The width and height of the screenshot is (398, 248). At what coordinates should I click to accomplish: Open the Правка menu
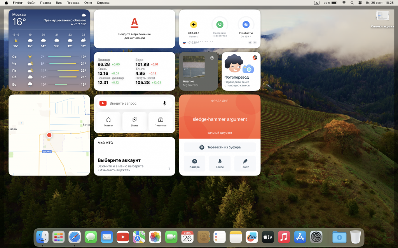coord(45,3)
